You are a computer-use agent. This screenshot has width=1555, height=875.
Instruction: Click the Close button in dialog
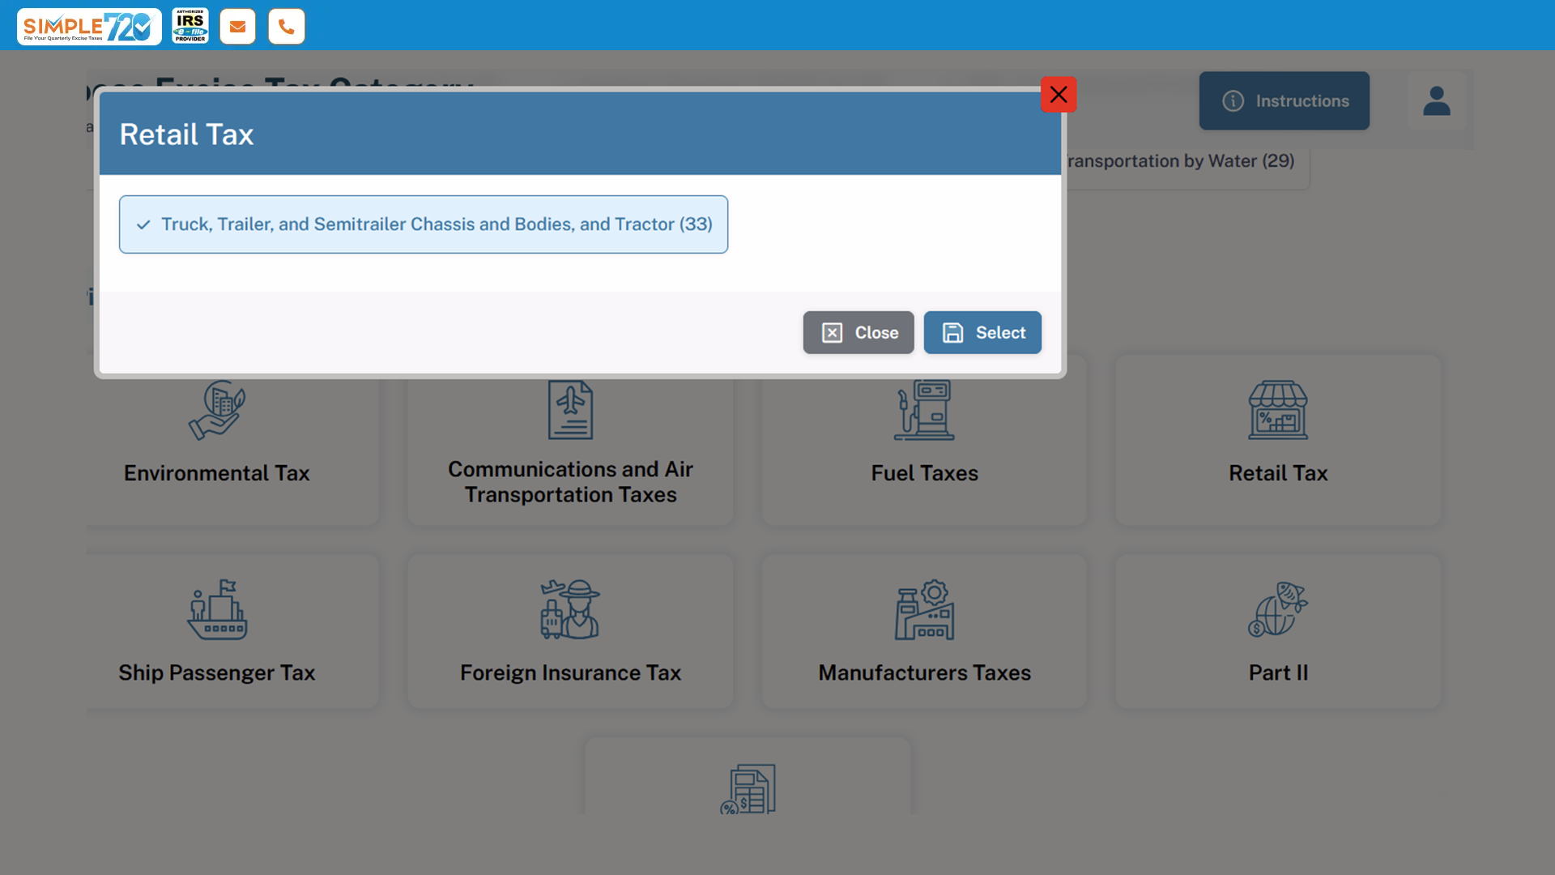858,332
